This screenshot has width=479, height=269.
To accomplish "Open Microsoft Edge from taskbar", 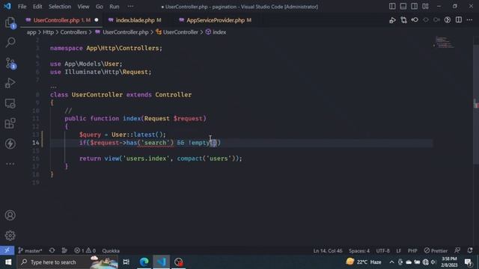I will point(144,262).
